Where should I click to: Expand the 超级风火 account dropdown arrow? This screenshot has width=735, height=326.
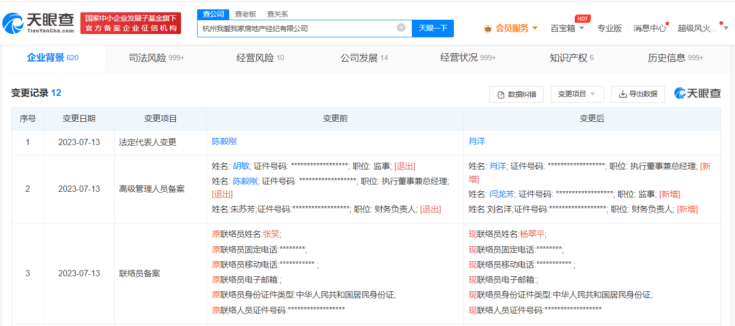(x=726, y=28)
